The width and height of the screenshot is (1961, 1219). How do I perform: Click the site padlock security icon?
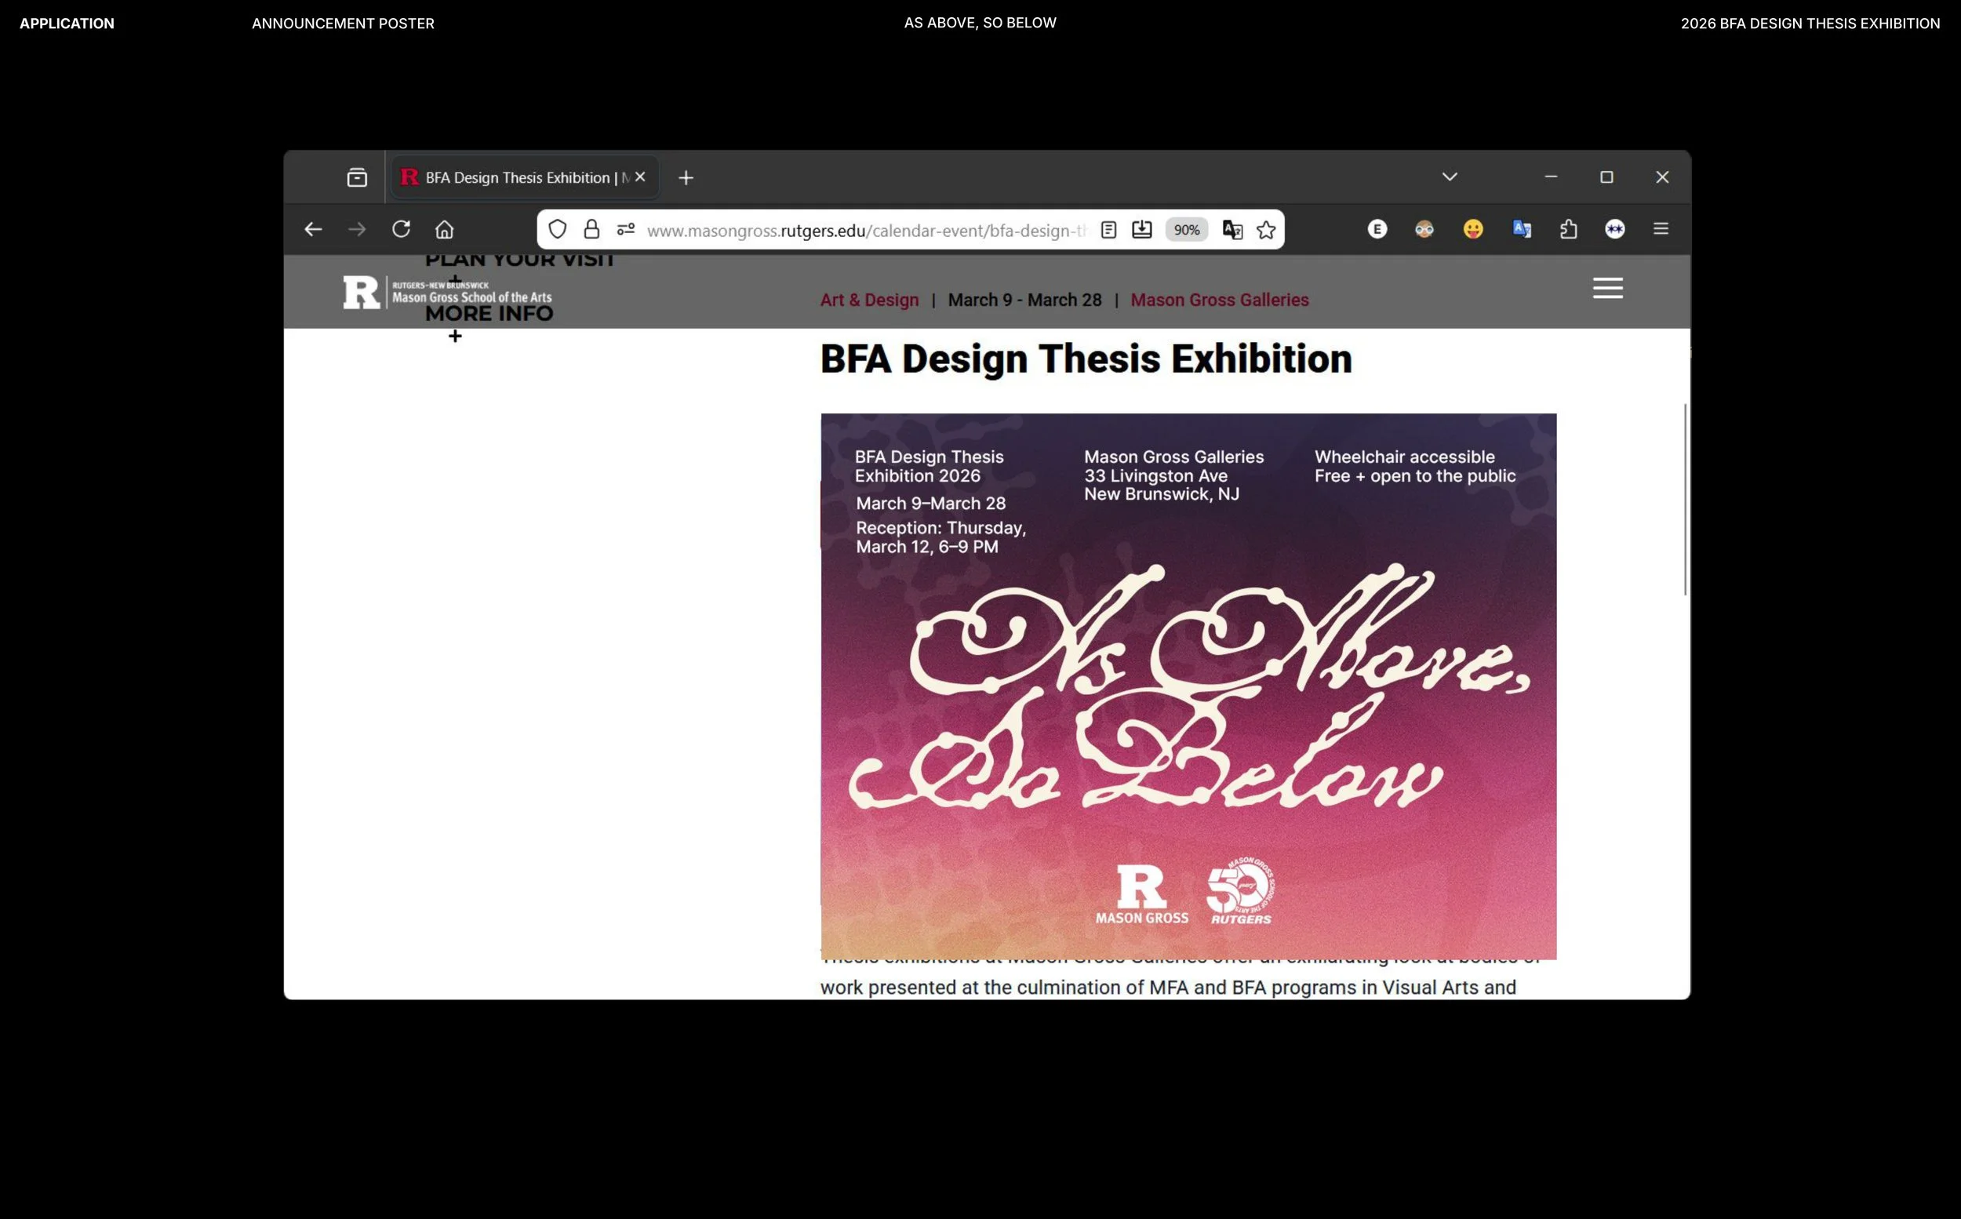[591, 230]
